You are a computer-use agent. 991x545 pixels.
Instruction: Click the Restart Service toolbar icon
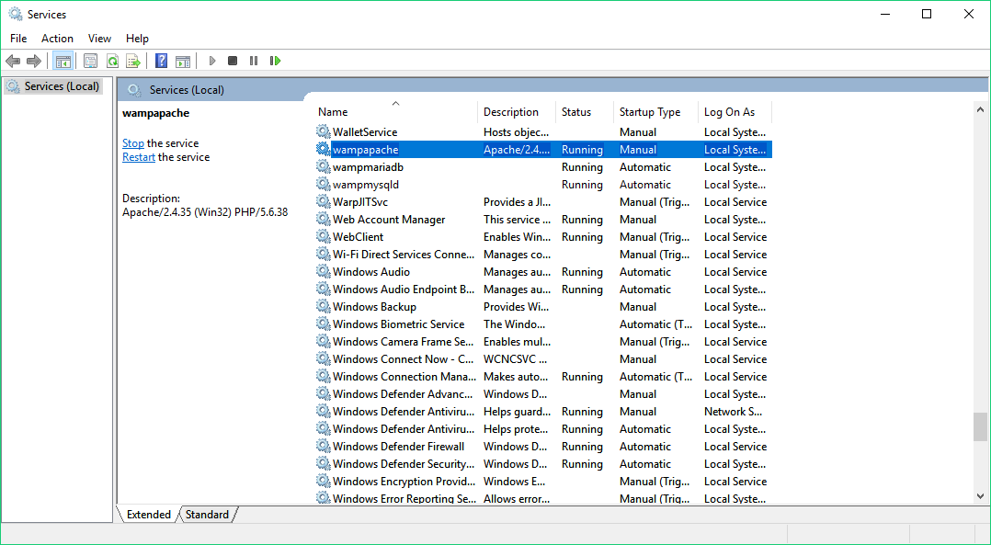(275, 61)
